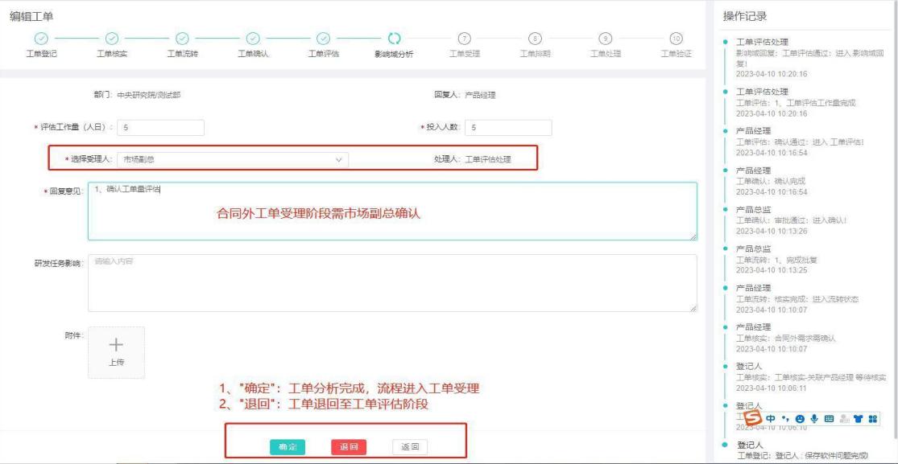The width and height of the screenshot is (898, 464).
Task: Click into the 研发任务影响 text area
Action: (391, 283)
